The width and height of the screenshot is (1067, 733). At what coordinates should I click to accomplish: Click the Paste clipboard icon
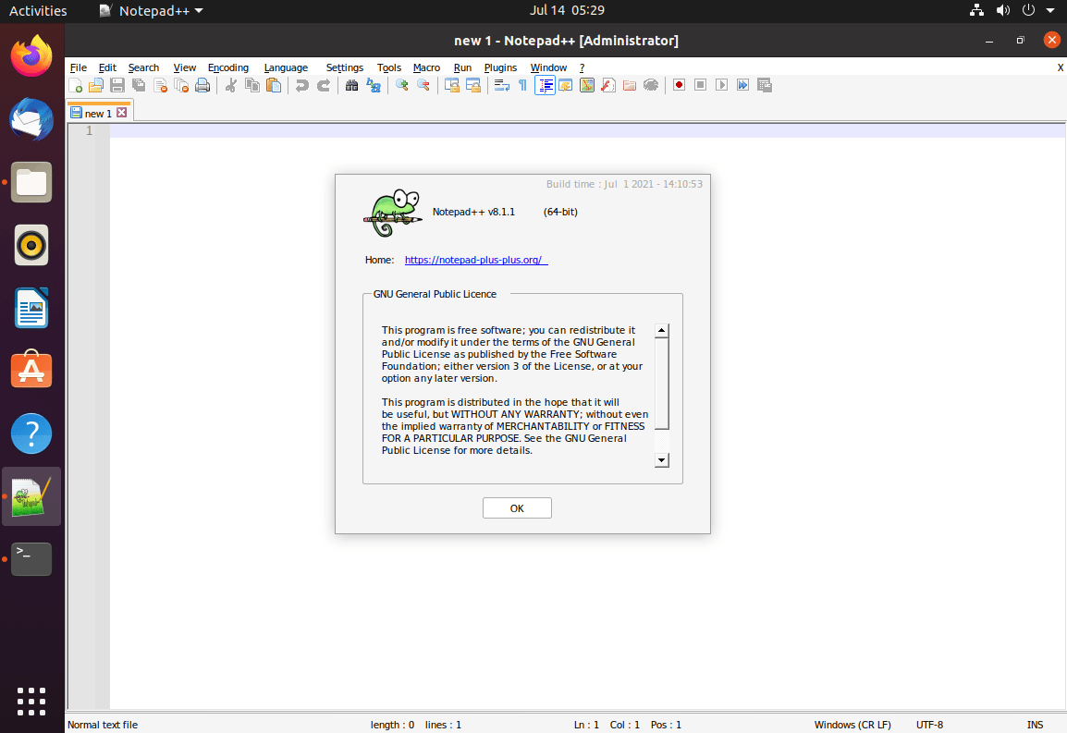click(274, 85)
